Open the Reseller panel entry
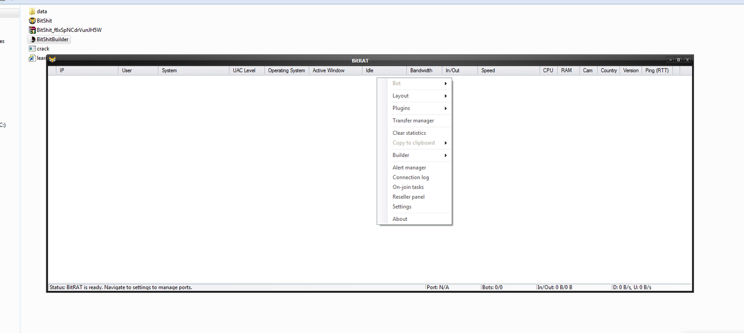 (x=414, y=197)
